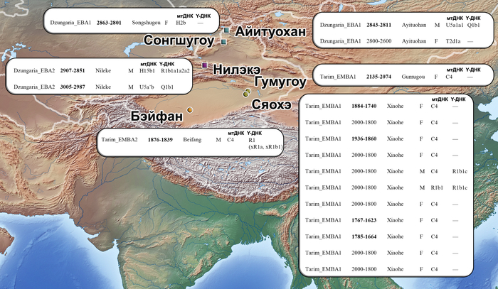Select date 1785-1664 in Xiaohe table
Image resolution: width=498 pixels, height=289 pixels.
click(x=364, y=236)
